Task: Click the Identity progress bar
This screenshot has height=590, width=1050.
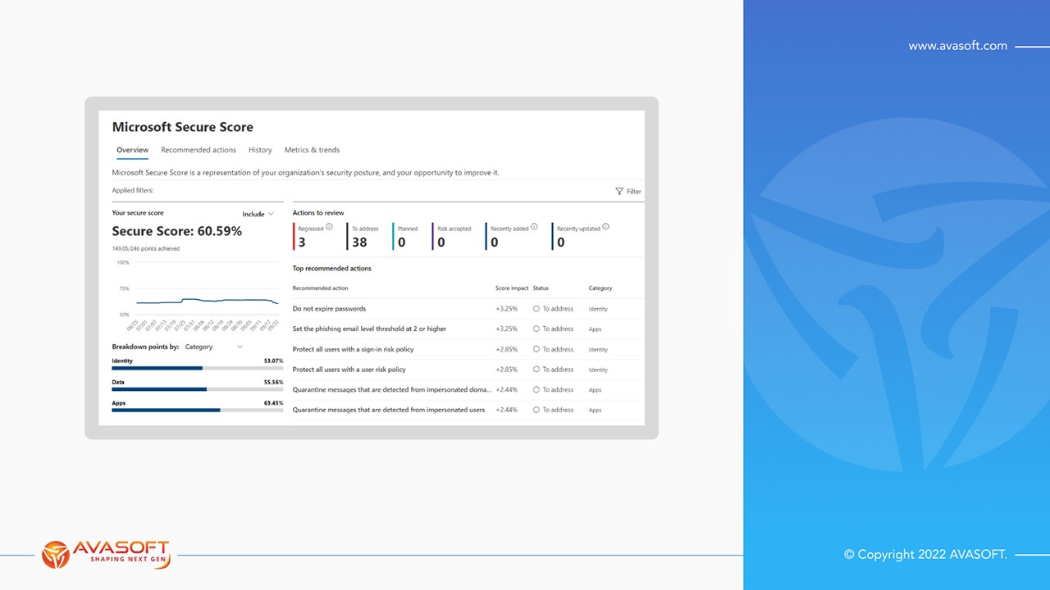Action: [198, 368]
